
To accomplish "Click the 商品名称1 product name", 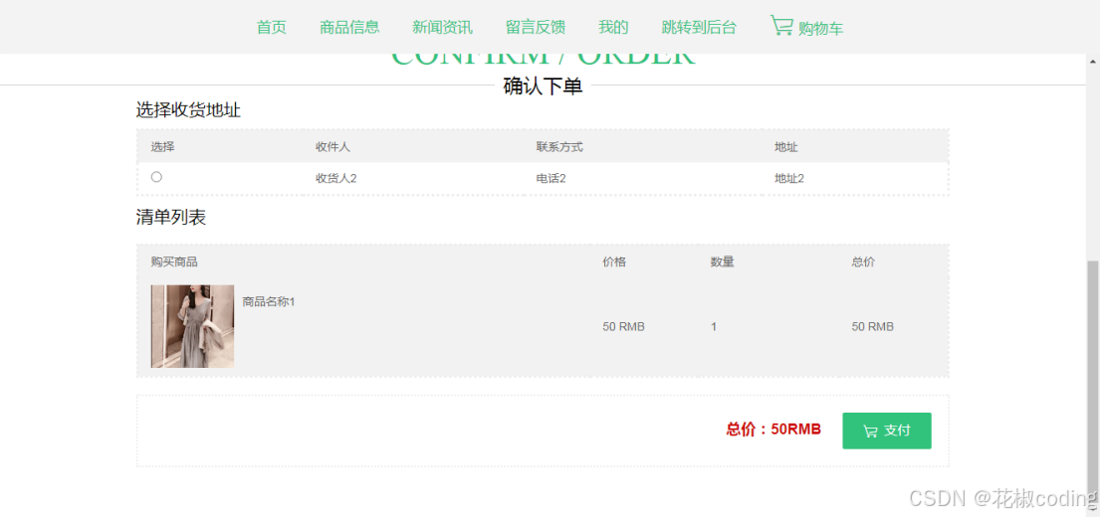I will (269, 302).
